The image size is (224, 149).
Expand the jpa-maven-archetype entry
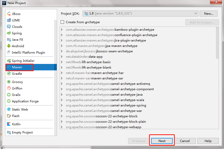(62, 46)
